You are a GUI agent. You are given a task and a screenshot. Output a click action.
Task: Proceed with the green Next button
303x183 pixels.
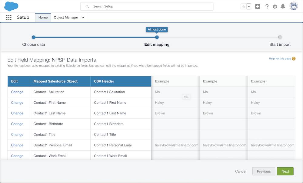(x=285, y=171)
